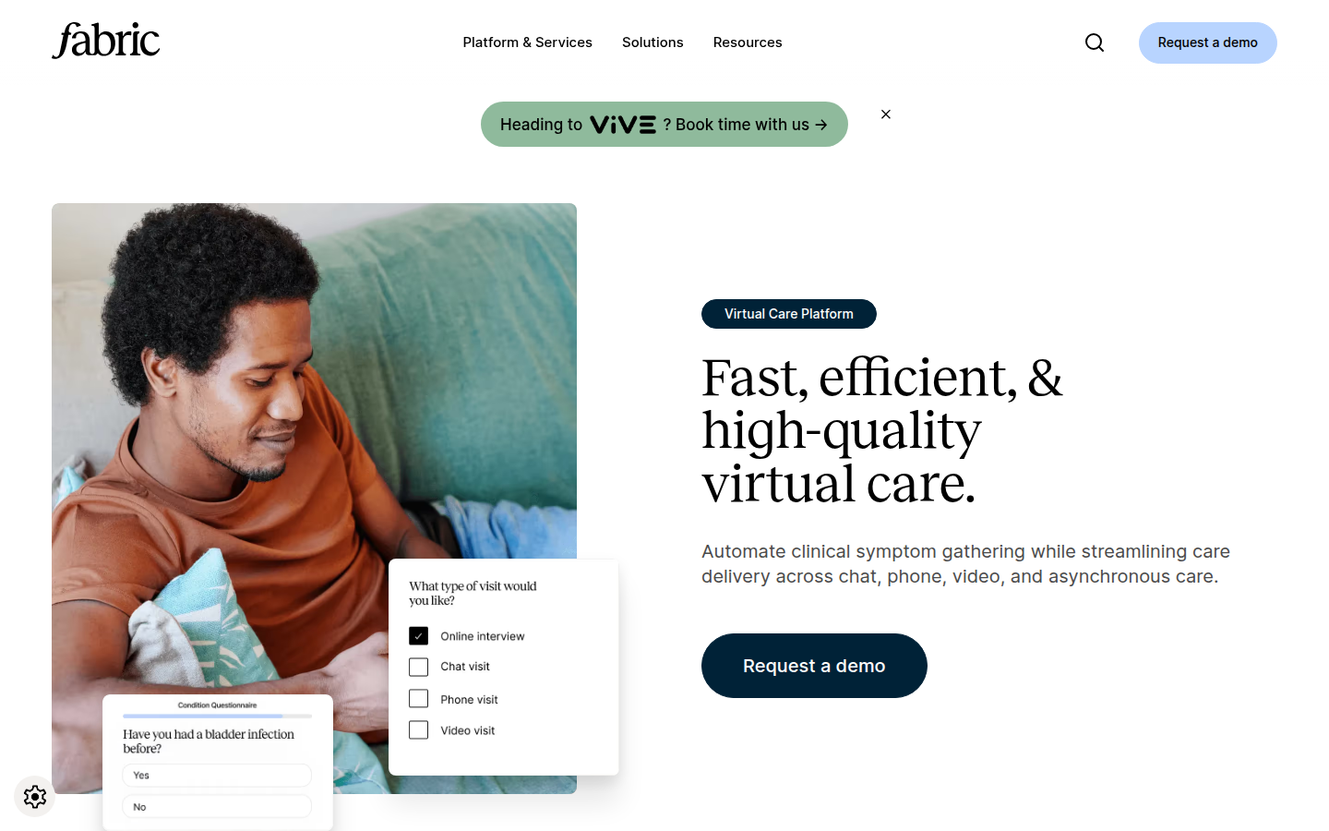Image resolution: width=1329 pixels, height=831 pixels.
Task: Select Yes for bladder infection question
Action: (x=217, y=776)
